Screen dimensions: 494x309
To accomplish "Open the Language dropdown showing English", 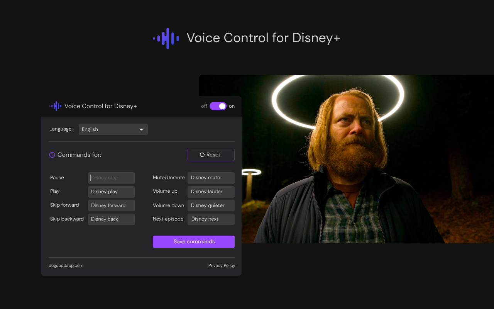I will pyautogui.click(x=113, y=129).
